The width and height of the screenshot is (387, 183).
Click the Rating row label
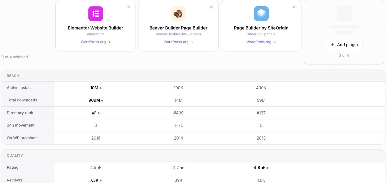[x=13, y=167]
